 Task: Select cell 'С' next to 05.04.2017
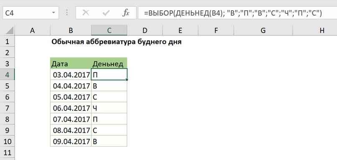click(x=109, y=97)
